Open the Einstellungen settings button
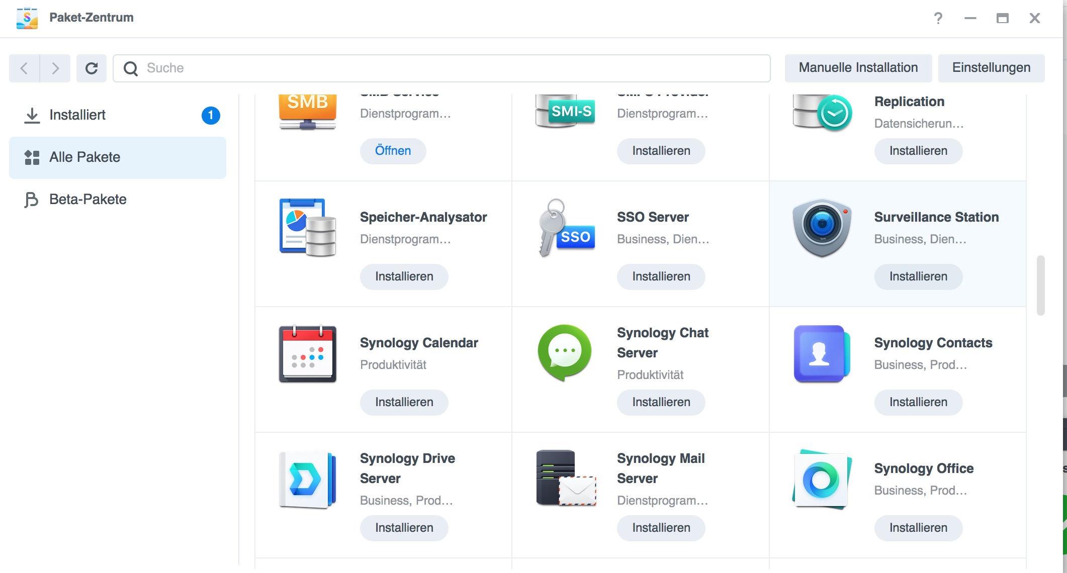 991,68
